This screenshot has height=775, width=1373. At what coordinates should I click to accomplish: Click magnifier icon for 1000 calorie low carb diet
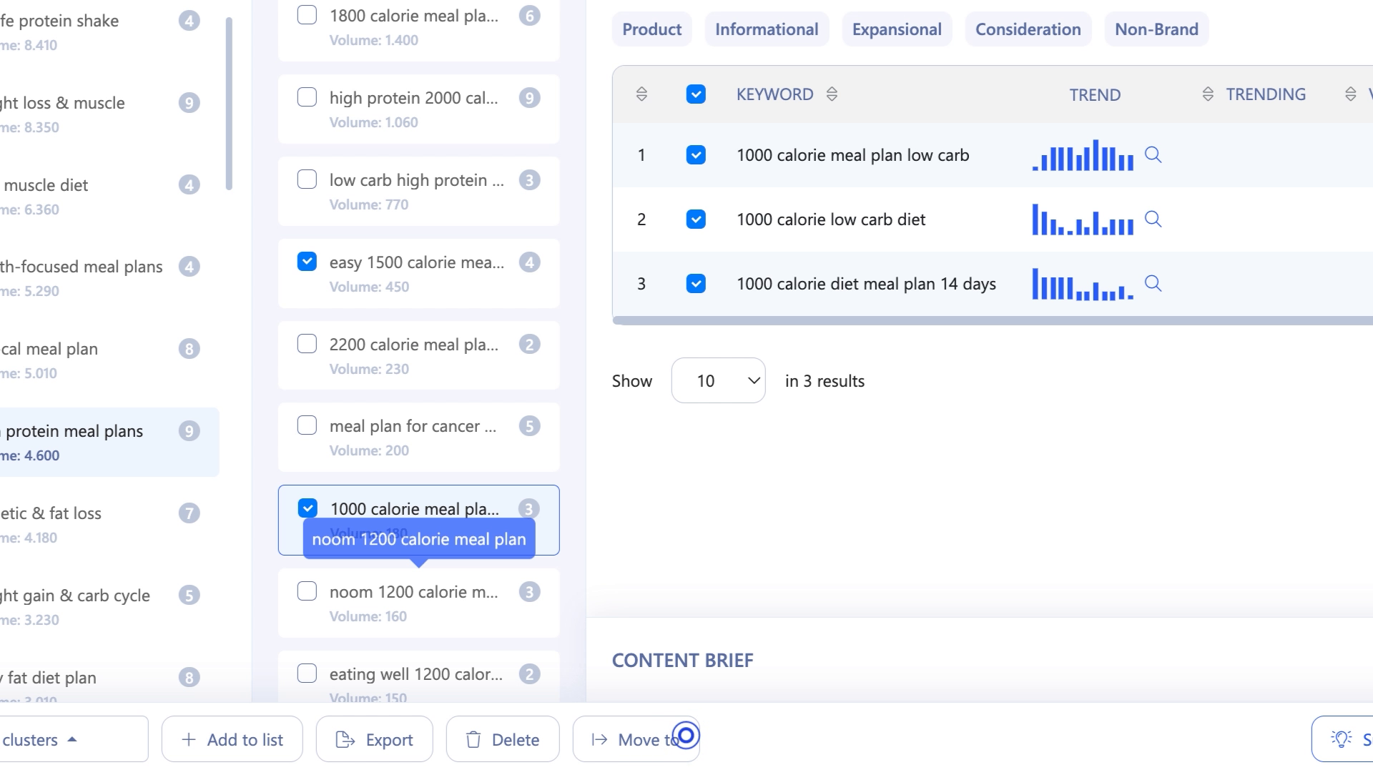coord(1153,219)
